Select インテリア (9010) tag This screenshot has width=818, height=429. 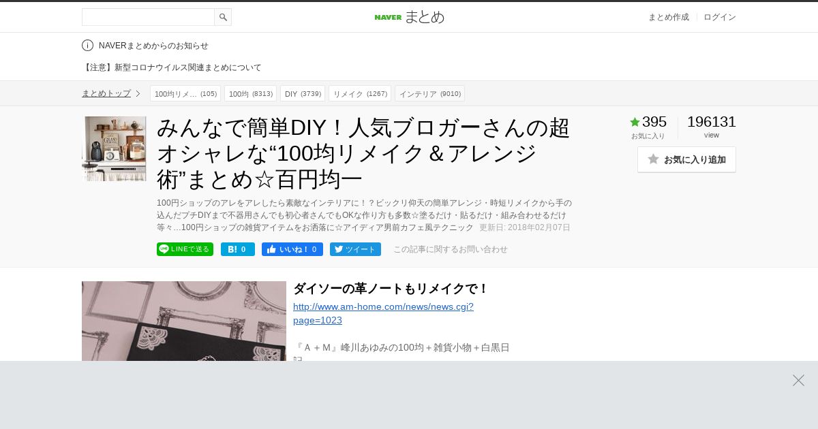(x=429, y=93)
